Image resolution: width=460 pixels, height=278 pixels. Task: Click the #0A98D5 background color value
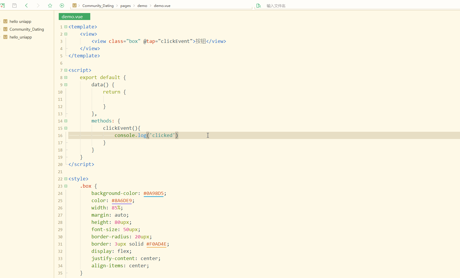coord(153,193)
